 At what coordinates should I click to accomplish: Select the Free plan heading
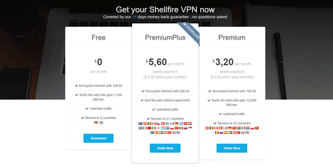coord(98,38)
